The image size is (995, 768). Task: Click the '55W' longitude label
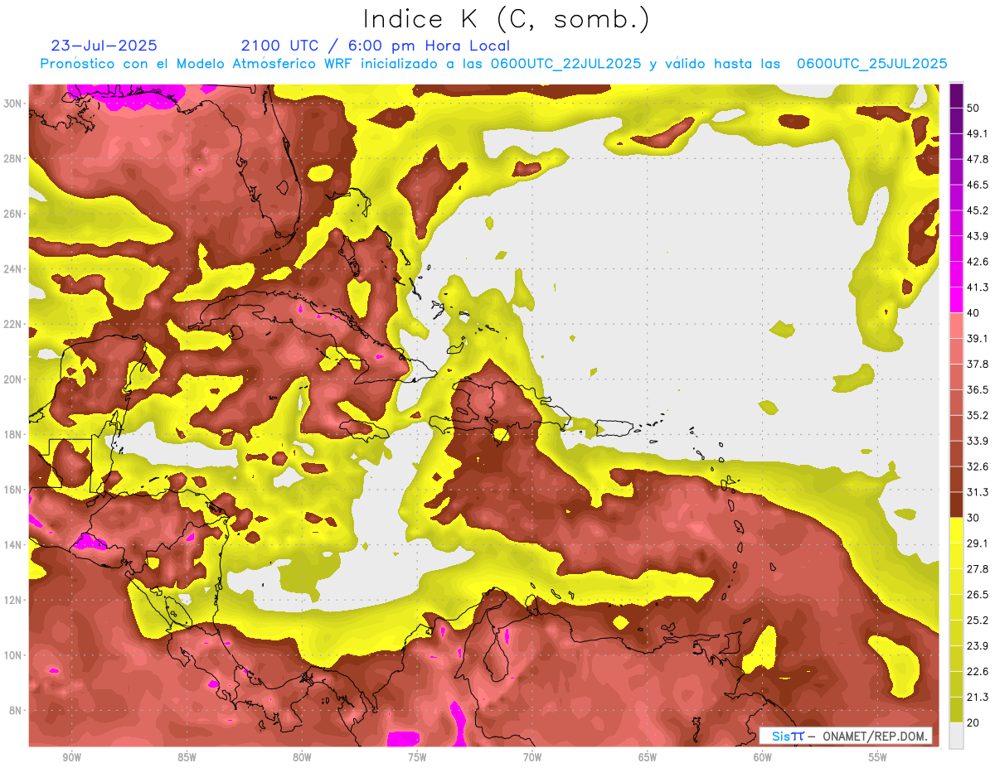tap(878, 757)
